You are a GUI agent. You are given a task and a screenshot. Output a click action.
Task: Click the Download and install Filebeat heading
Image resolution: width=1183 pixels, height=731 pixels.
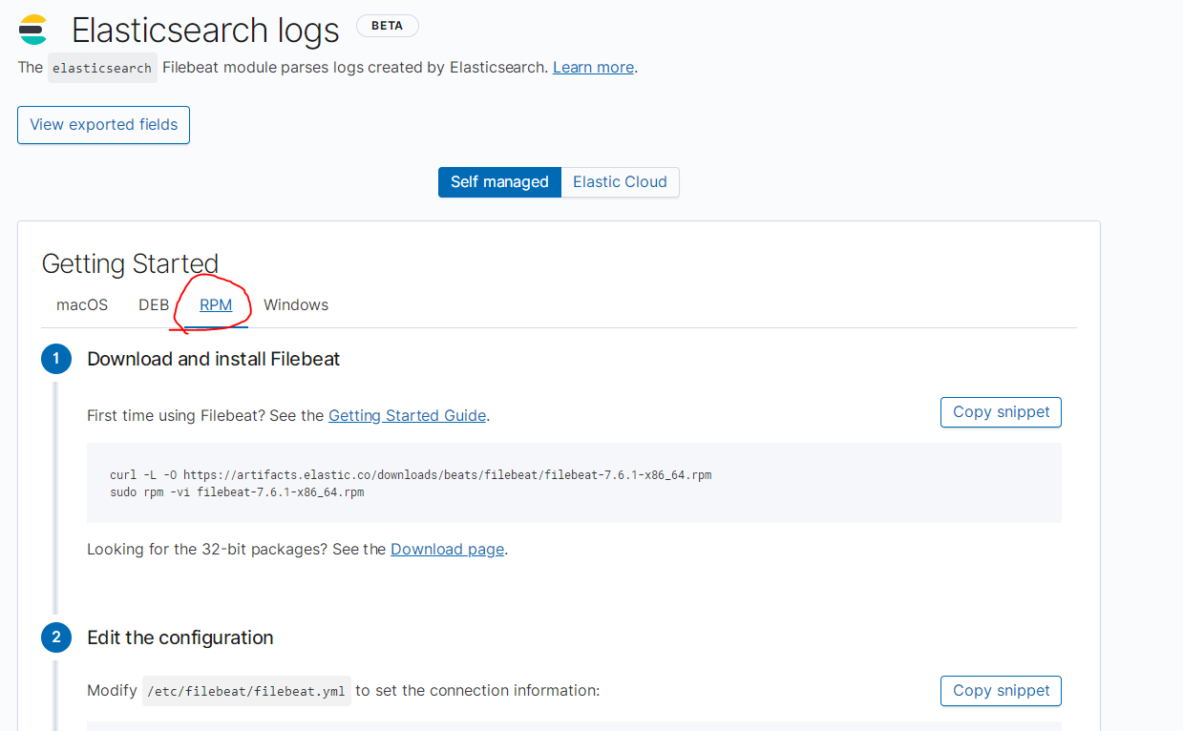214,359
